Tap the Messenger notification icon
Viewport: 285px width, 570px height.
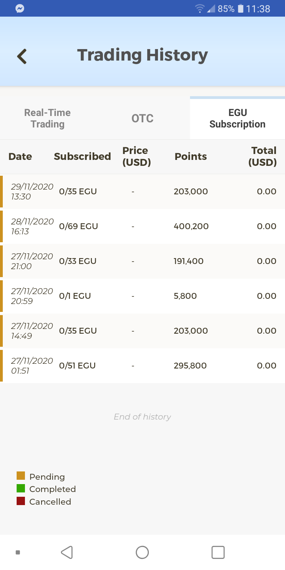20,8
